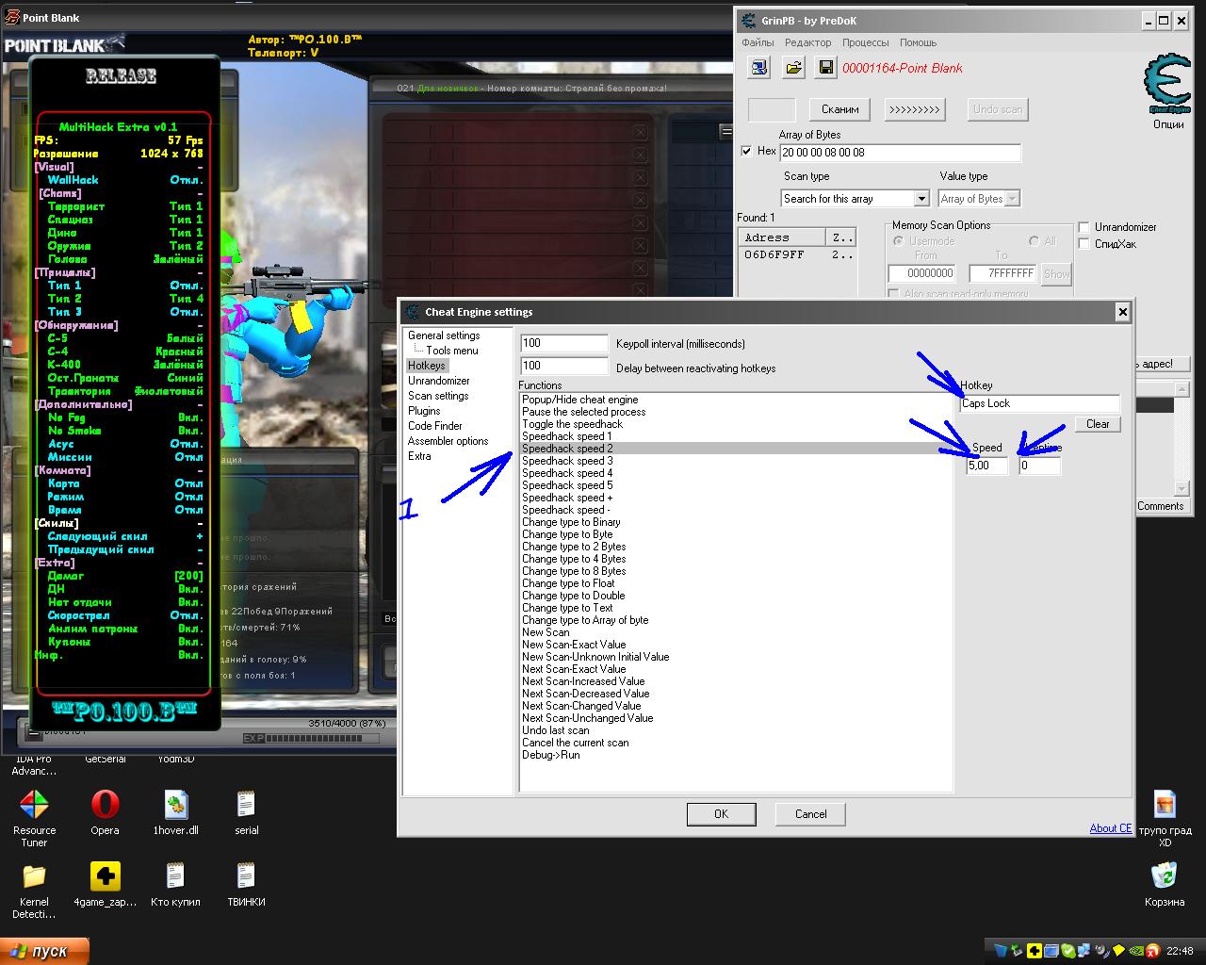
Task: Open the Файлы menu
Action: [758, 42]
